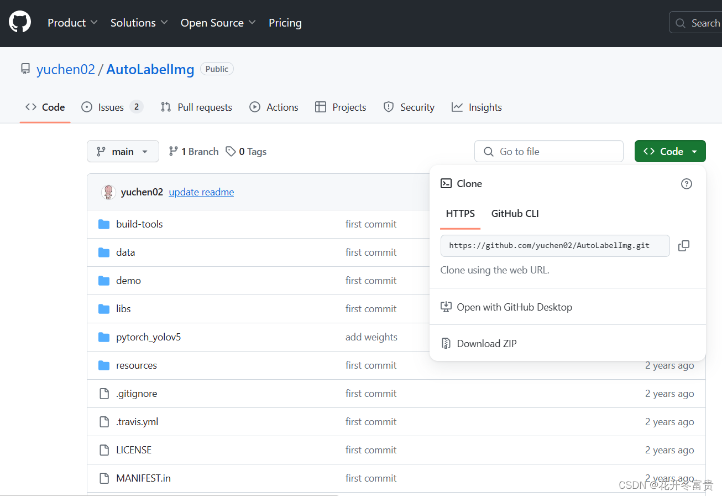Click the magnifier in Go to file
This screenshot has height=496, width=722.
(x=489, y=152)
